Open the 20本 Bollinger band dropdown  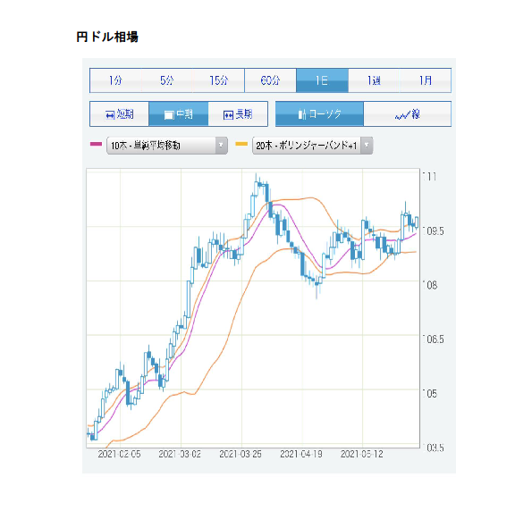[x=312, y=146]
